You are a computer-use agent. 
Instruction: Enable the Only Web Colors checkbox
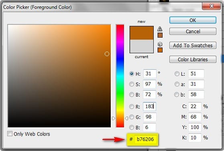pos(10,134)
